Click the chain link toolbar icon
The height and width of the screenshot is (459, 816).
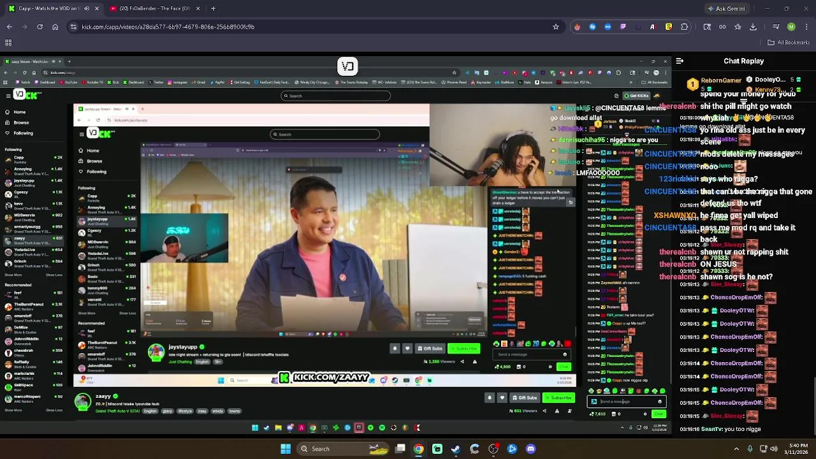pyautogui.click(x=722, y=27)
